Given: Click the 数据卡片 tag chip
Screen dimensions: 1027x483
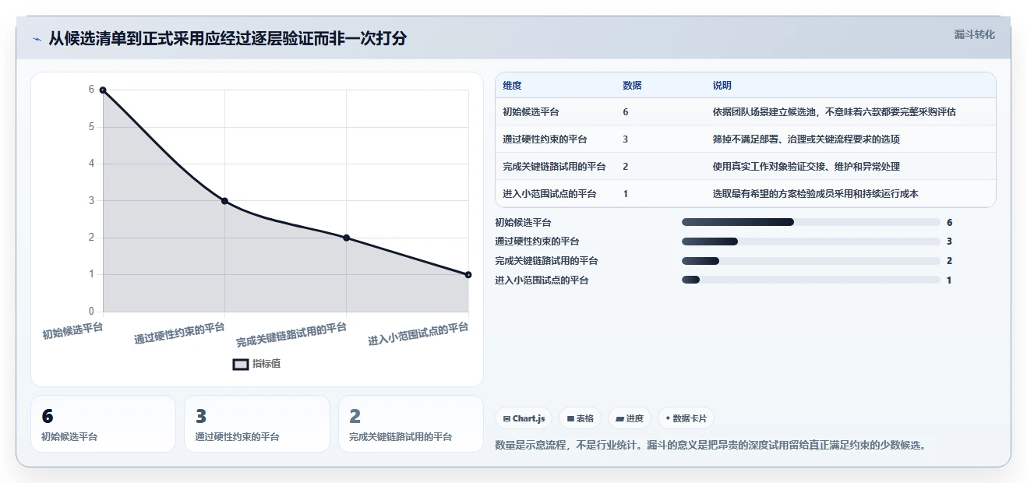Looking at the screenshot, I should coord(686,418).
